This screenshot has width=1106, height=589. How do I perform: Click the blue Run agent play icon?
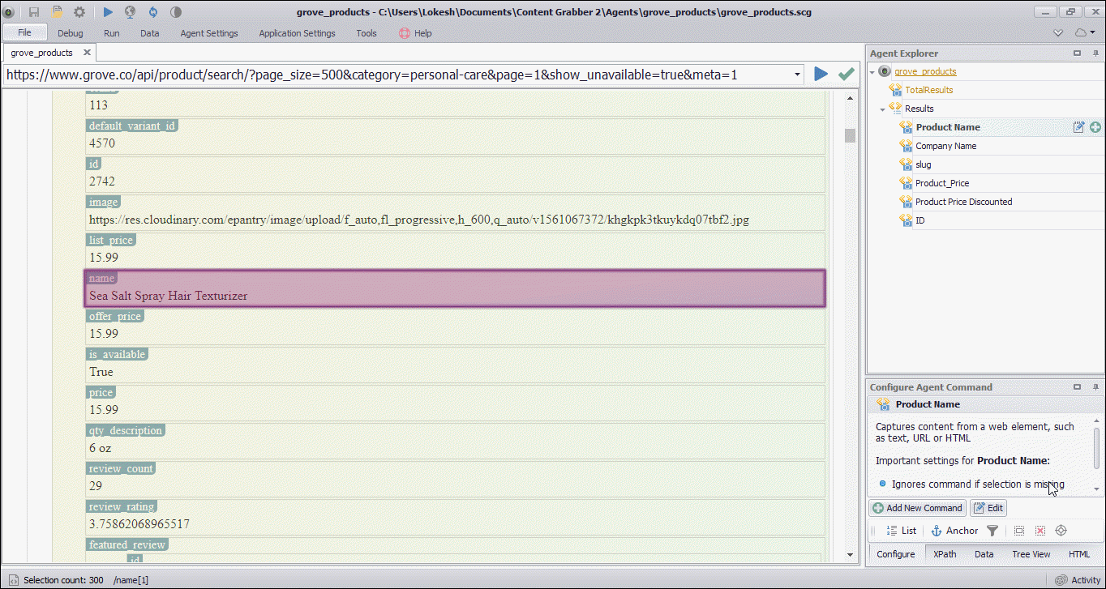108,12
